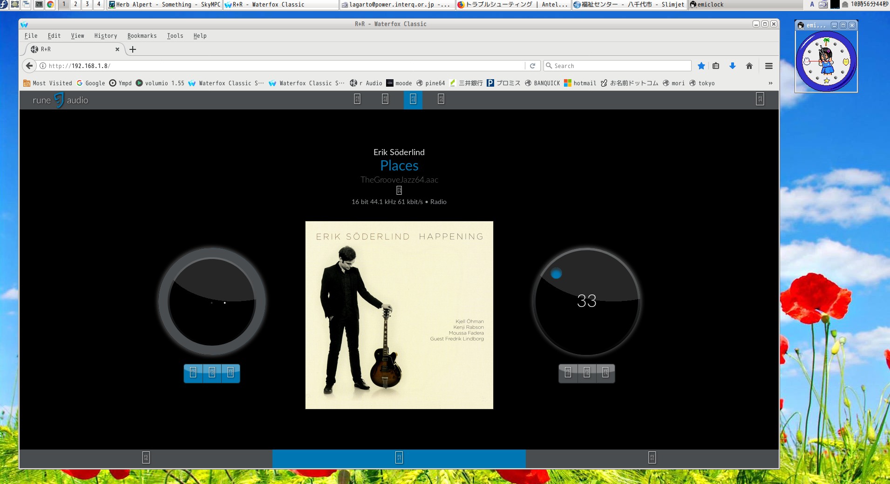Open the Queue icon at navbar's right end
The height and width of the screenshot is (484, 890).
tap(760, 100)
